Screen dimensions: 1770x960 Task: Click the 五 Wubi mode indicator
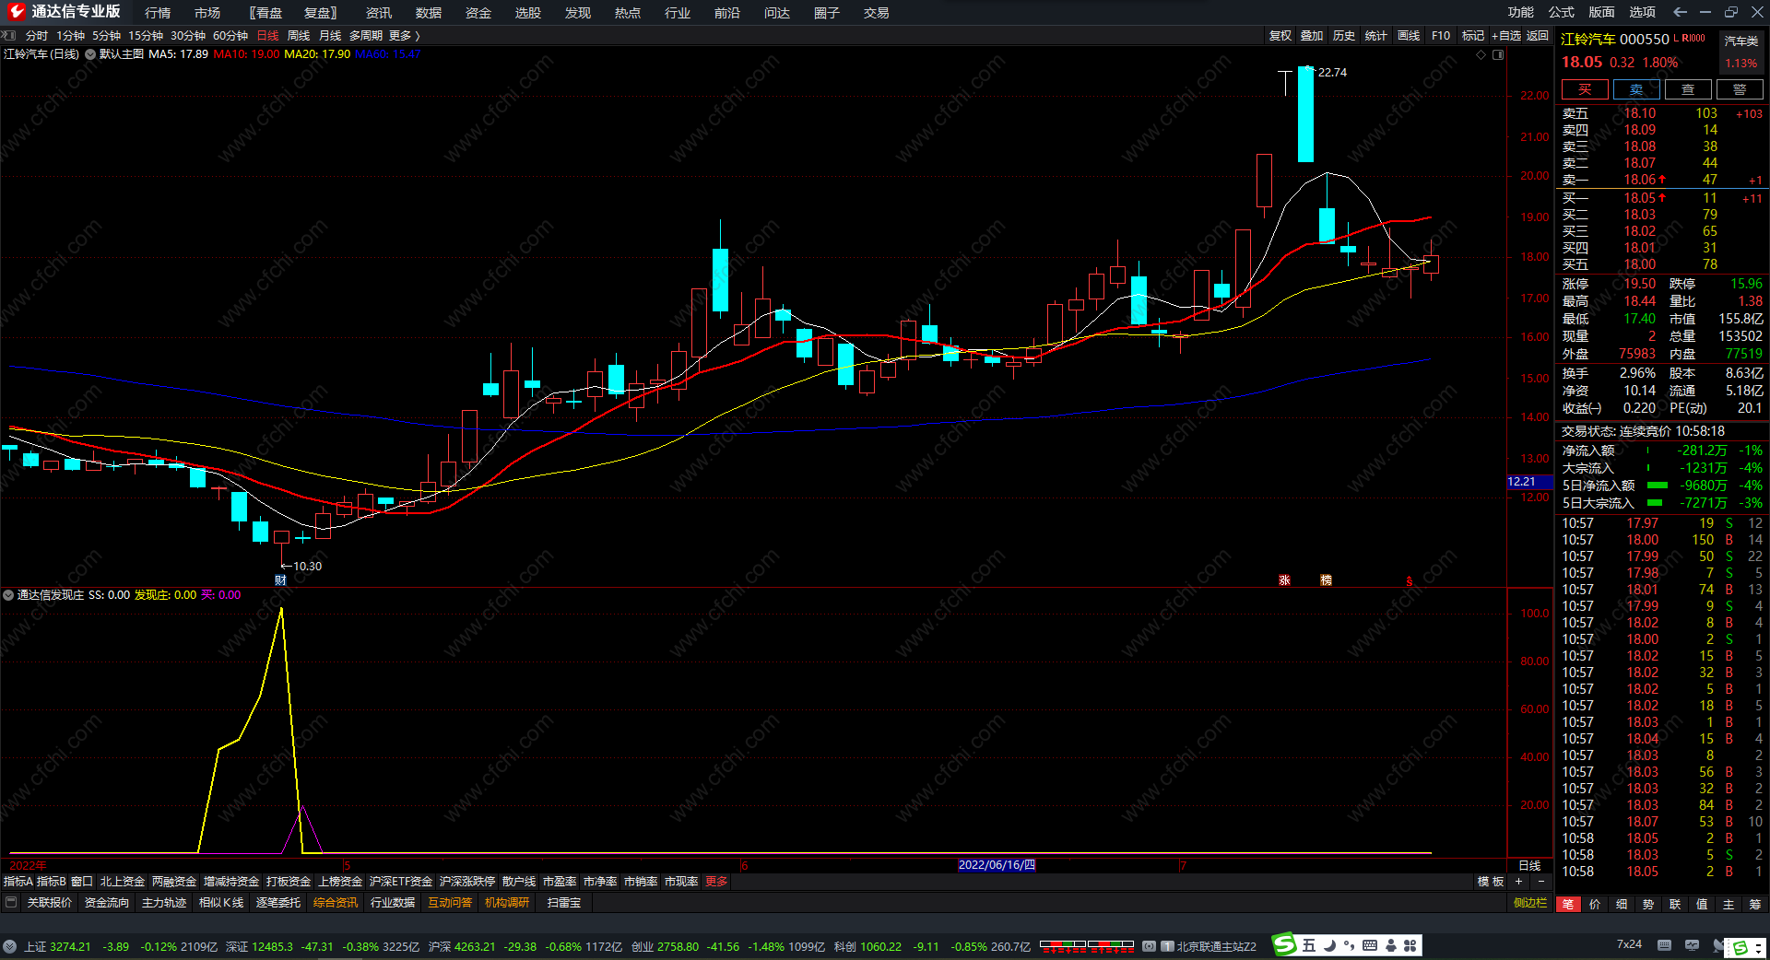[x=1309, y=945]
